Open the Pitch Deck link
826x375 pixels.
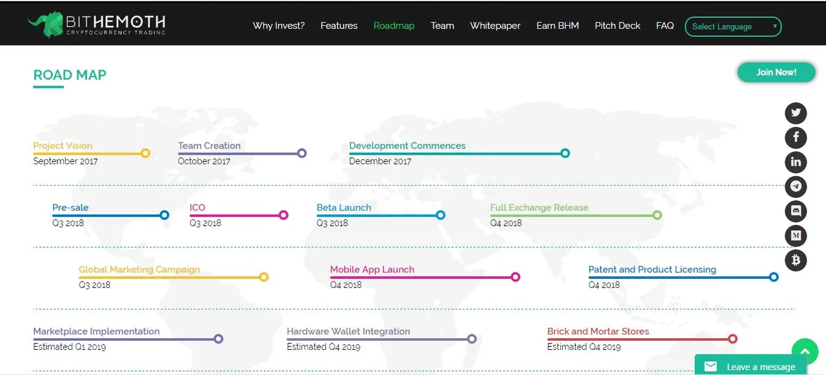618,26
